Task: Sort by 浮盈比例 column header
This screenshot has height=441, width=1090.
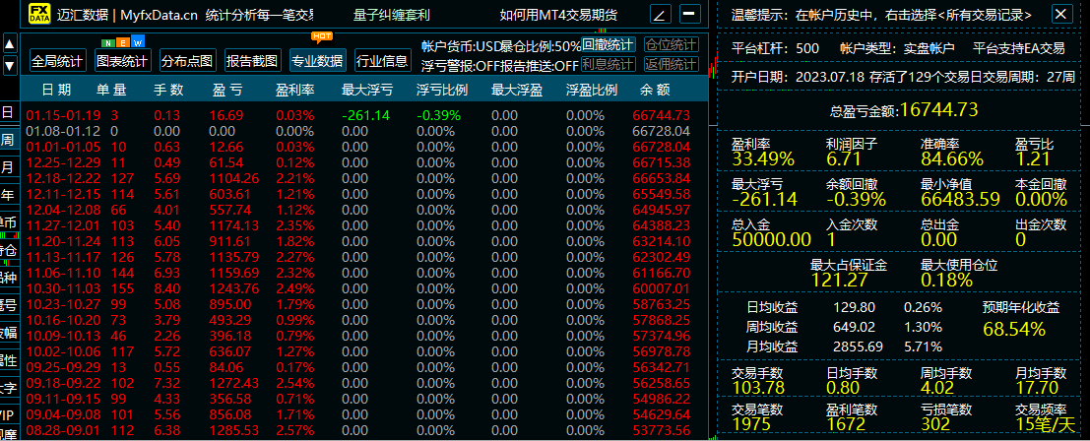Action: click(592, 91)
